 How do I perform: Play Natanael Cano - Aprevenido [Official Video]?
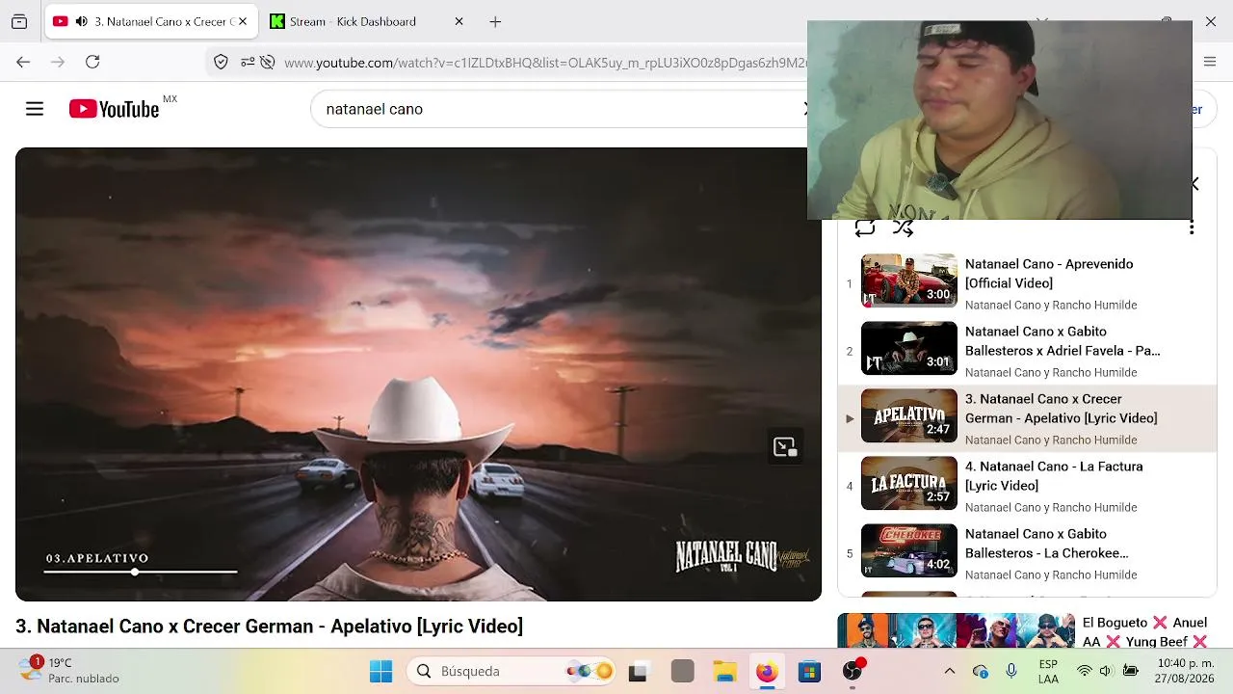[1049, 274]
